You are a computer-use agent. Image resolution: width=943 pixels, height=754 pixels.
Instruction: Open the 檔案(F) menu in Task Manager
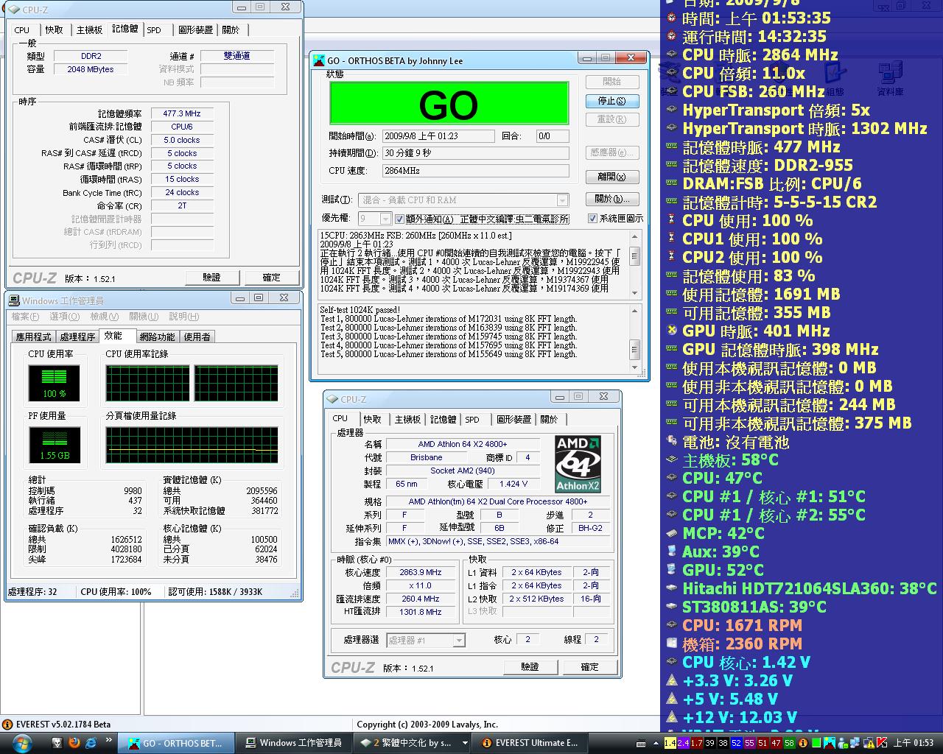pyautogui.click(x=25, y=317)
